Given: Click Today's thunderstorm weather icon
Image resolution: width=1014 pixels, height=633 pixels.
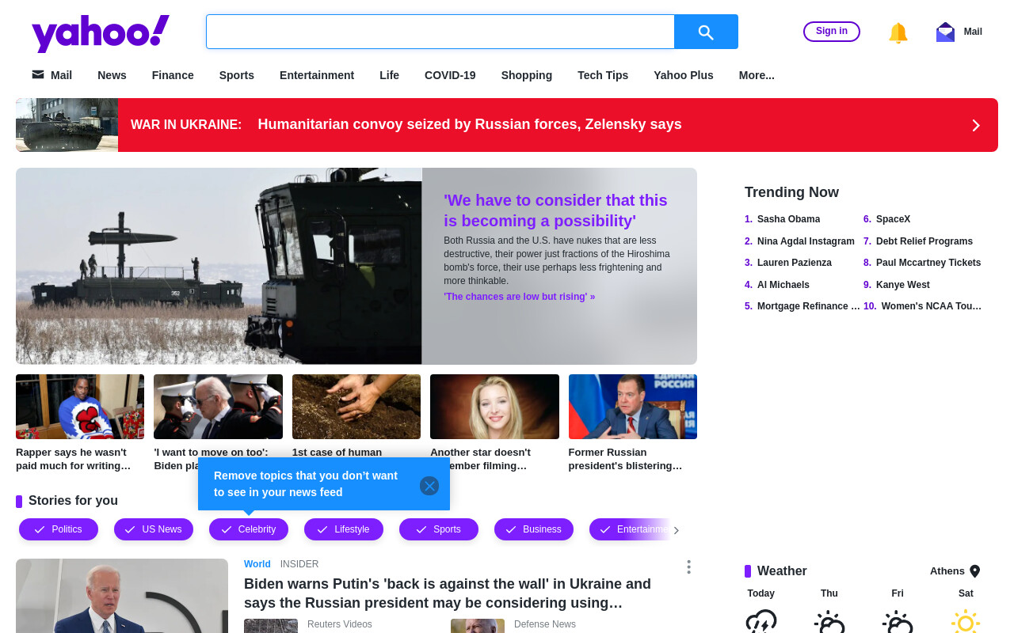Looking at the screenshot, I should pos(761,622).
